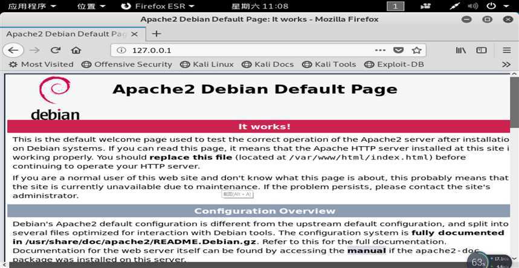Select the Apache2 Debian Default Page tab
519x268 pixels.
[73, 34]
